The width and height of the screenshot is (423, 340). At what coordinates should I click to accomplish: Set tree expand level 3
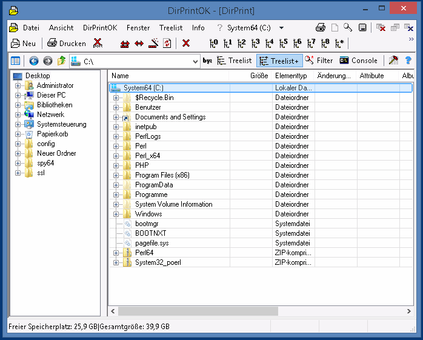click(256, 43)
